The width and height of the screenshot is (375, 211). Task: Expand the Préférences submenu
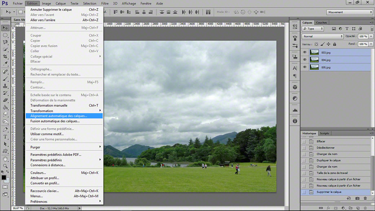point(64,201)
